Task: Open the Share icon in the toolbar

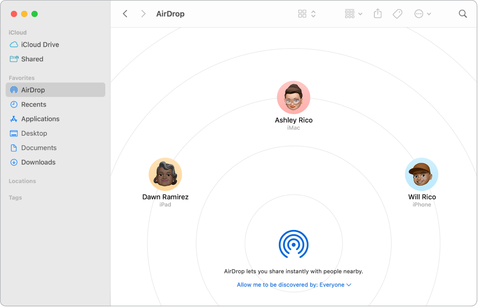Action: click(377, 13)
